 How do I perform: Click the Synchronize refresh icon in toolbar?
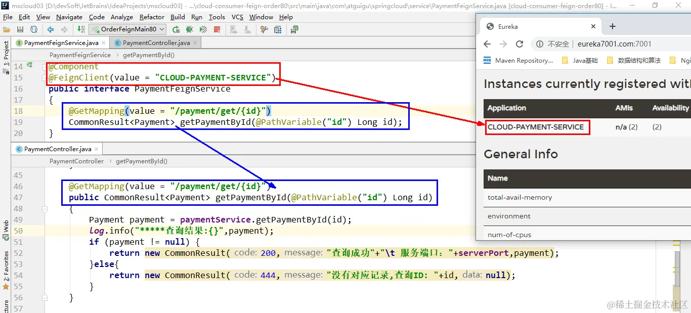pyautogui.click(x=34, y=29)
